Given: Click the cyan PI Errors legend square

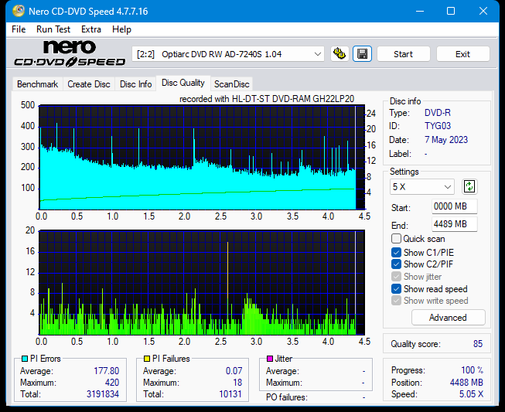Looking at the screenshot, I should pos(24,359).
